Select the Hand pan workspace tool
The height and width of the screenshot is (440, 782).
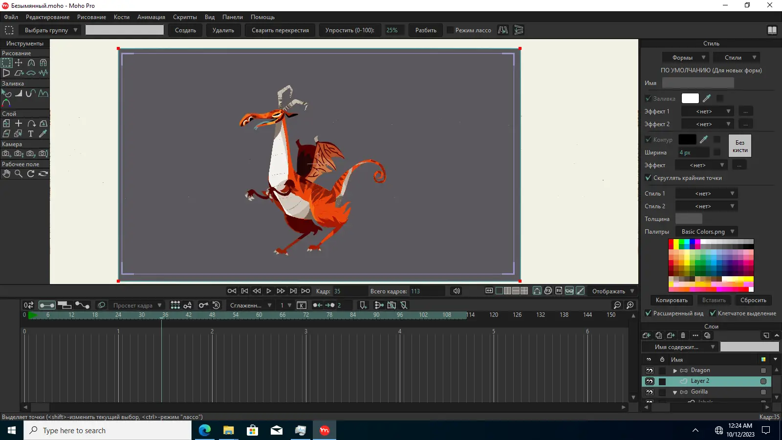click(6, 174)
